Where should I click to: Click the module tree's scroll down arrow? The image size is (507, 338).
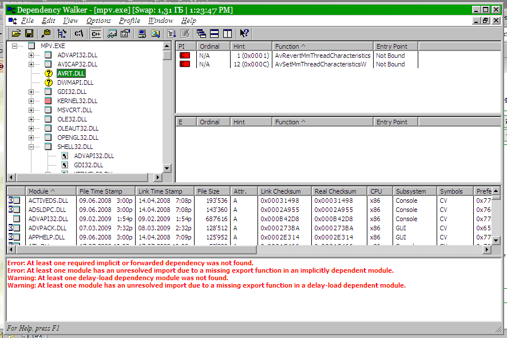(x=167, y=168)
